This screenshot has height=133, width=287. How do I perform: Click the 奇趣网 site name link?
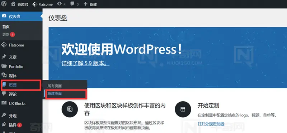pyautogui.click(x=23, y=4)
